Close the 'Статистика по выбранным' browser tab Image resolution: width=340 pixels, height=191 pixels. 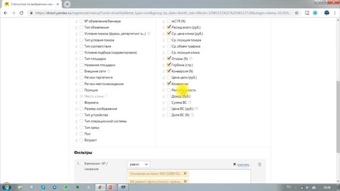pyautogui.click(x=58, y=4)
